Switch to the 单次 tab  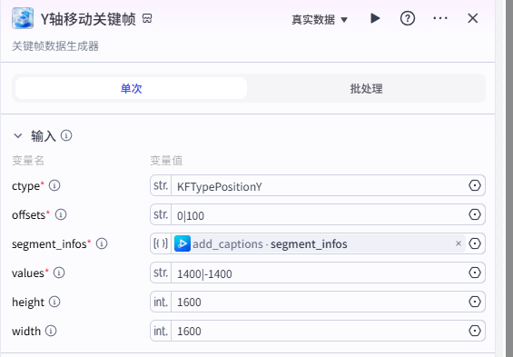coord(131,88)
